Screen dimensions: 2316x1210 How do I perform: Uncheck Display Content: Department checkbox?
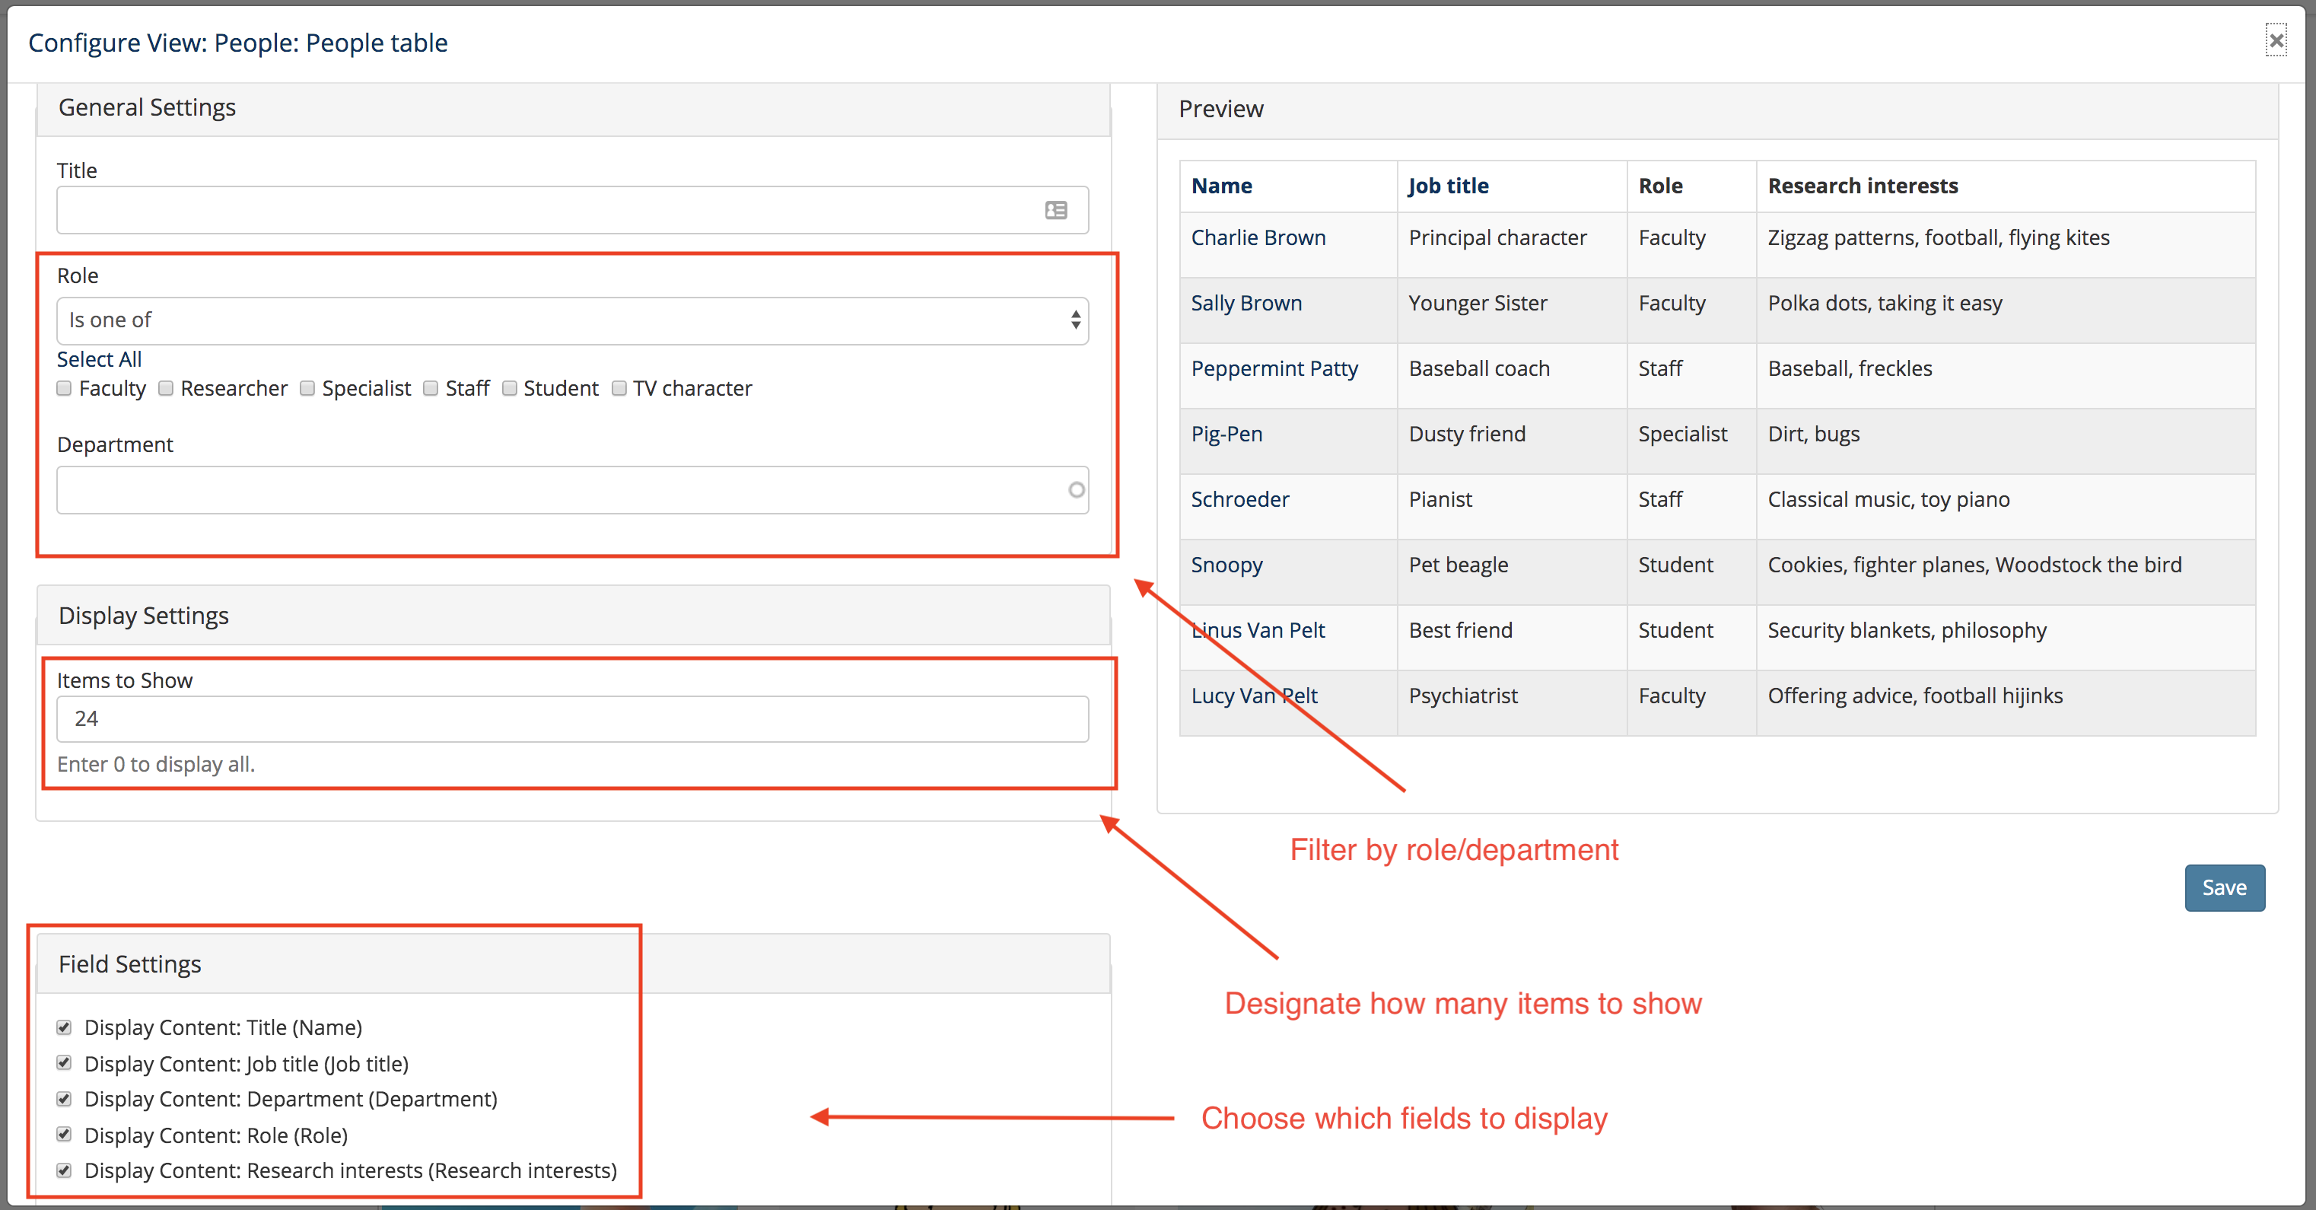click(x=64, y=1099)
